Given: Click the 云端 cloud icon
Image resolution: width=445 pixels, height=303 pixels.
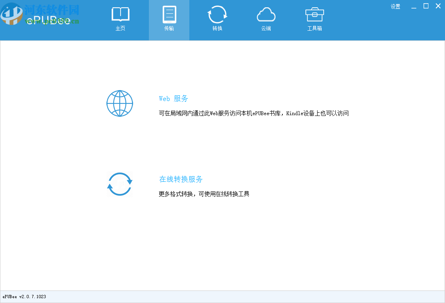Looking at the screenshot, I should 266,15.
